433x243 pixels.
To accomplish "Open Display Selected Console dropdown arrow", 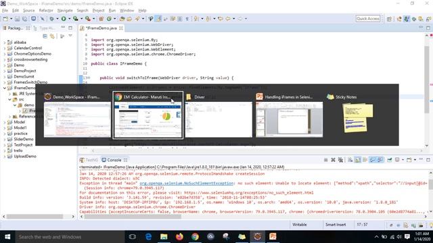I will click(403, 160).
